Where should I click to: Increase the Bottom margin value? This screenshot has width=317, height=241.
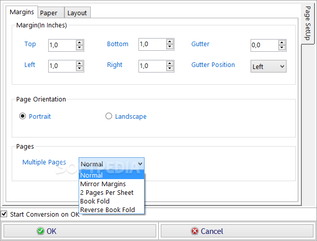[170, 42]
